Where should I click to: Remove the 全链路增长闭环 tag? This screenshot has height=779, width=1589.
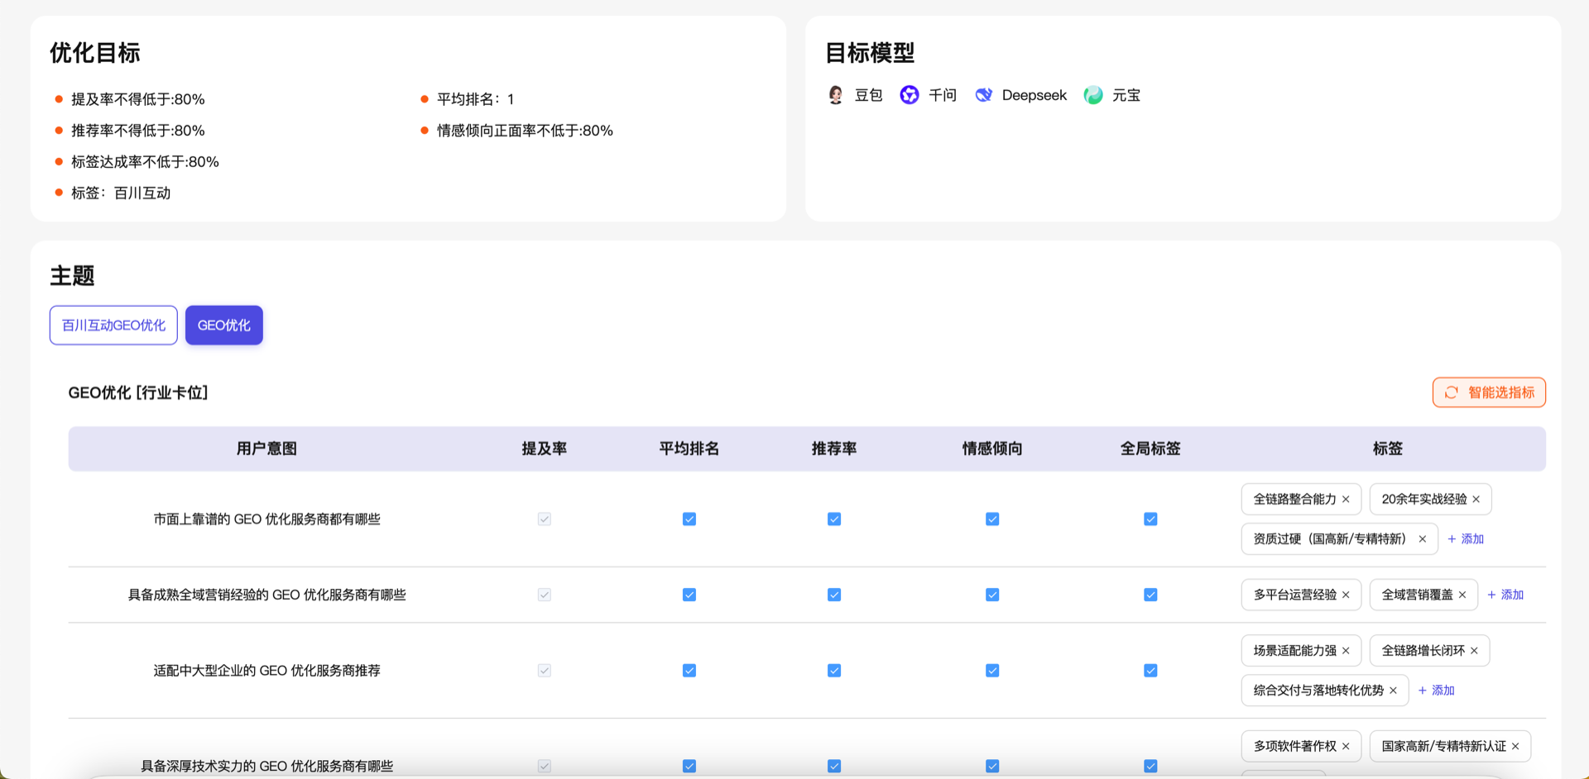click(x=1474, y=651)
